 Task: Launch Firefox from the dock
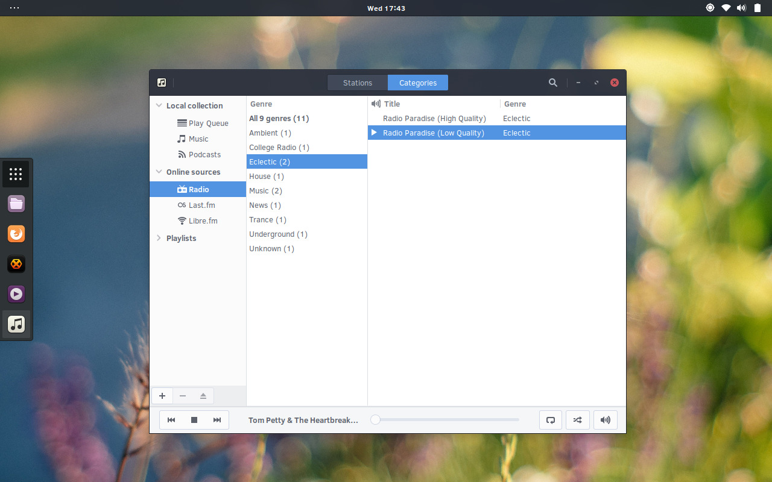[x=16, y=233]
